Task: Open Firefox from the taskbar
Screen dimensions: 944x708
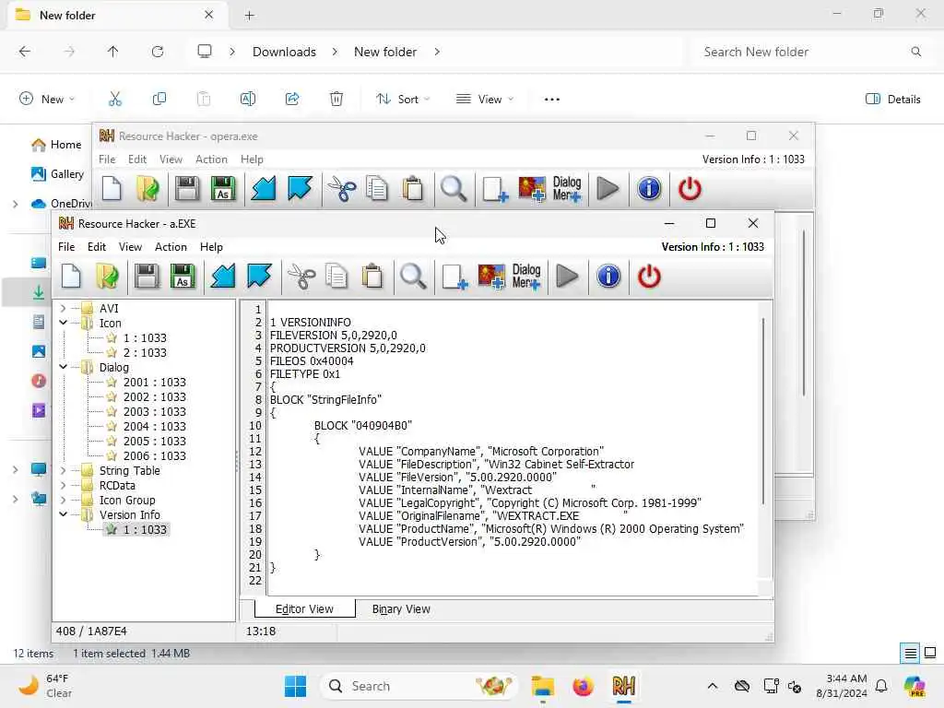Action: pyautogui.click(x=583, y=686)
